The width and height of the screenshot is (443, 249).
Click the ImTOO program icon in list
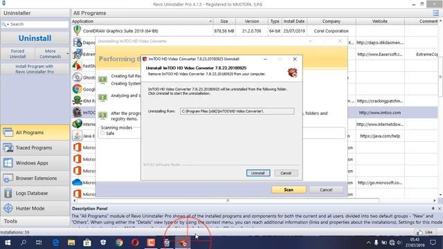(77, 112)
